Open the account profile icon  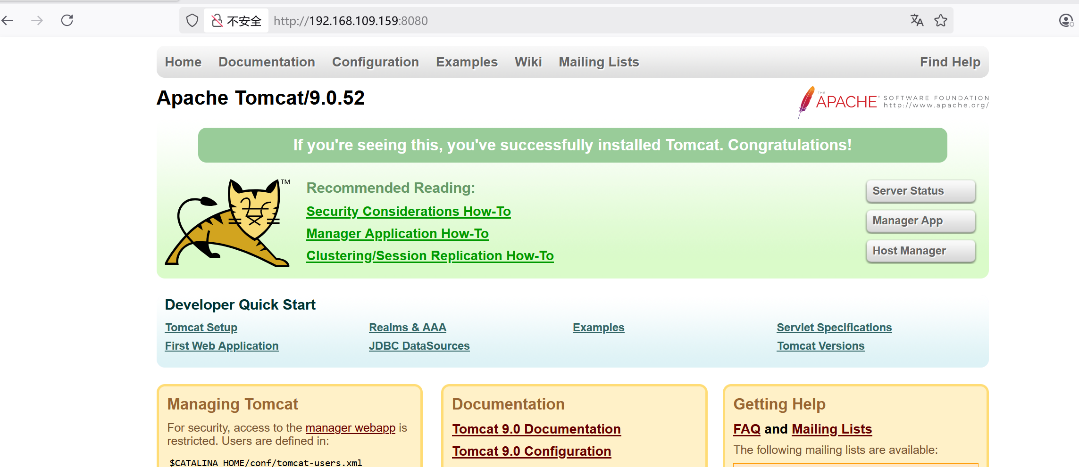click(1066, 20)
